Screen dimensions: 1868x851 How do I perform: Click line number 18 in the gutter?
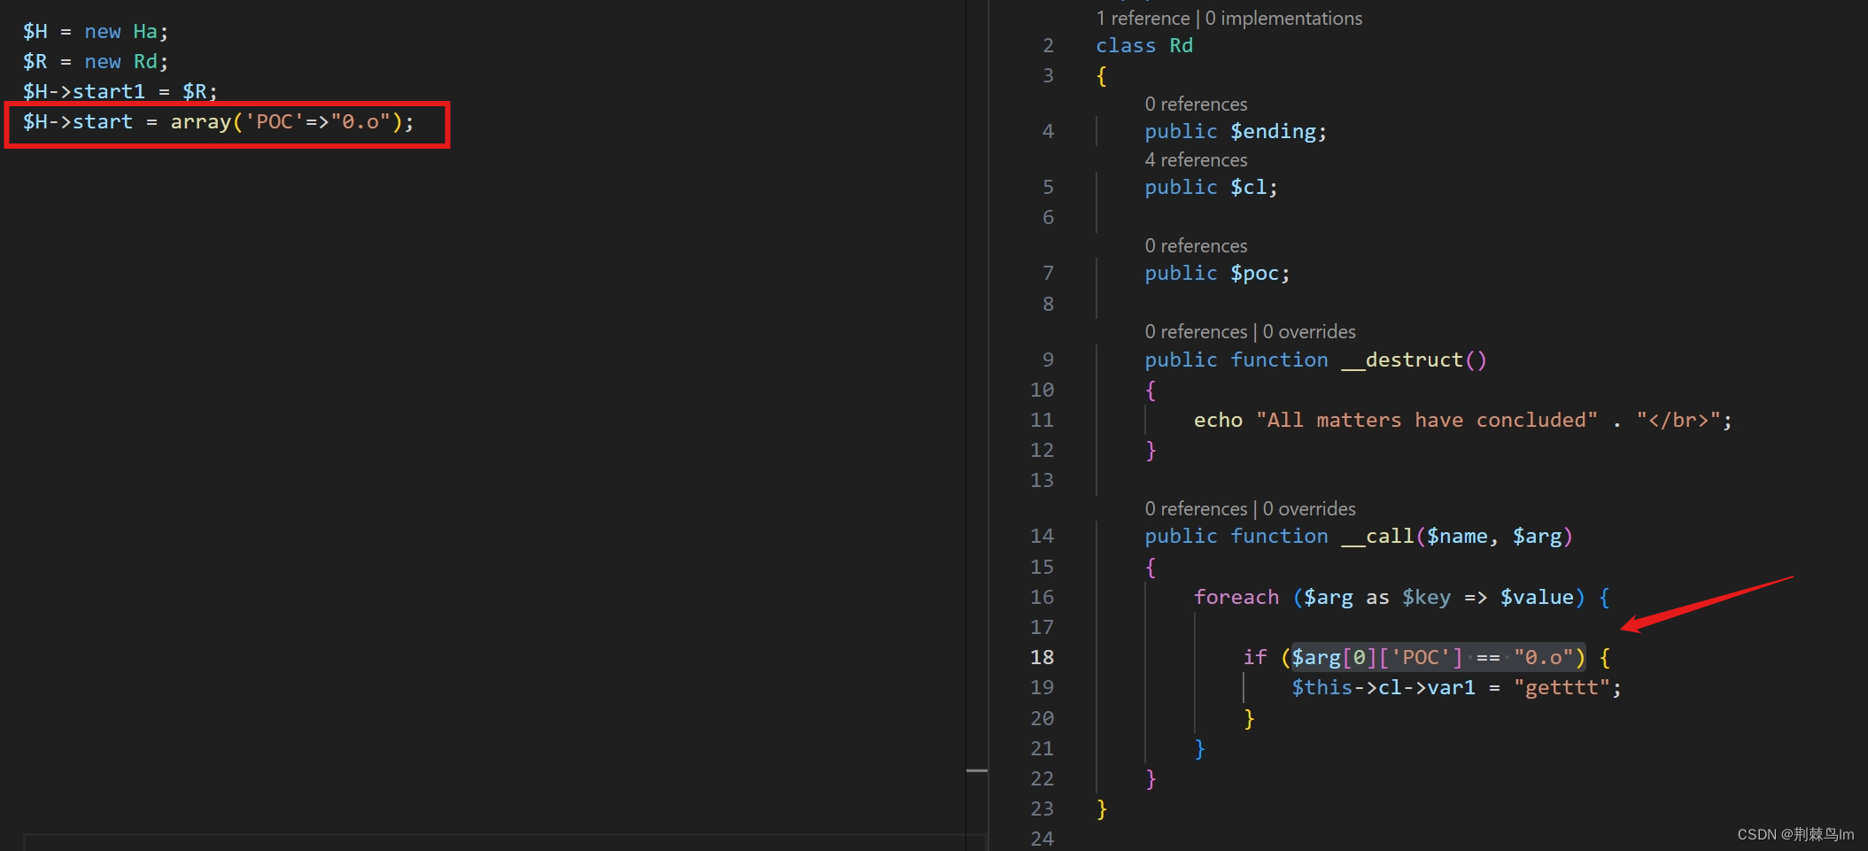click(1042, 657)
